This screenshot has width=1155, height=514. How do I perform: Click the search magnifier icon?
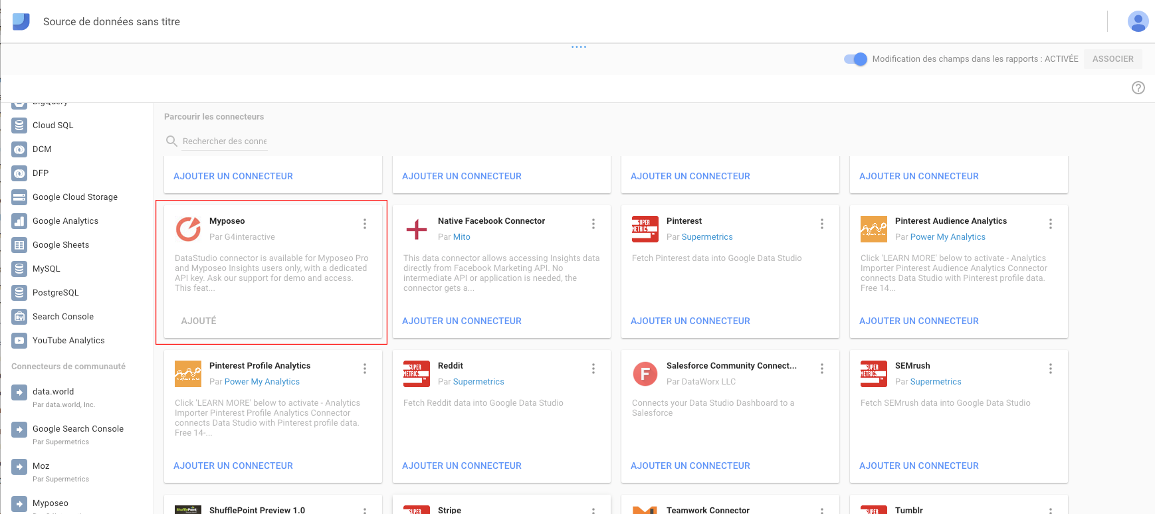[x=171, y=141]
